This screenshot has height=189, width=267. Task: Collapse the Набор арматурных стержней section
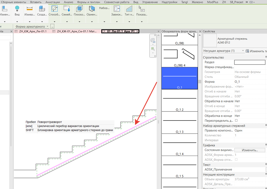(x=266, y=126)
